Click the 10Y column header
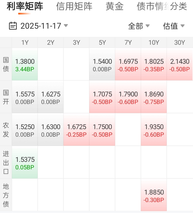Screen dimensions: 193x213 click(154, 43)
